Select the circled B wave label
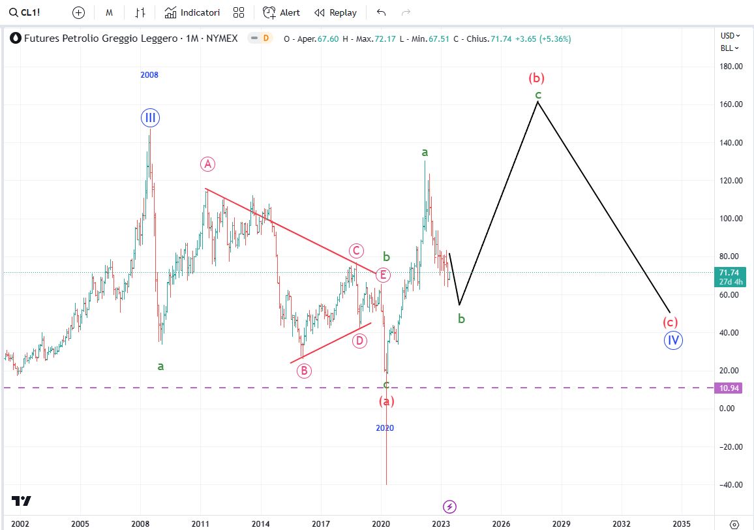Screen dimensions: 754x530 304,371
